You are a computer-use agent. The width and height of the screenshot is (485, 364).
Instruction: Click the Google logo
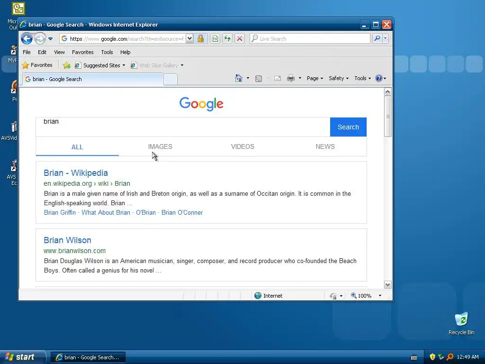click(201, 104)
